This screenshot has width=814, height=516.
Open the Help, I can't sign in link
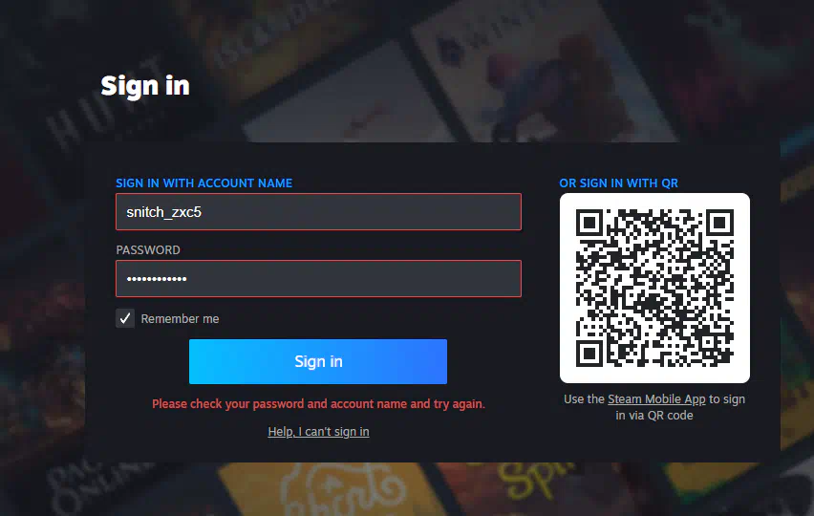(x=318, y=431)
